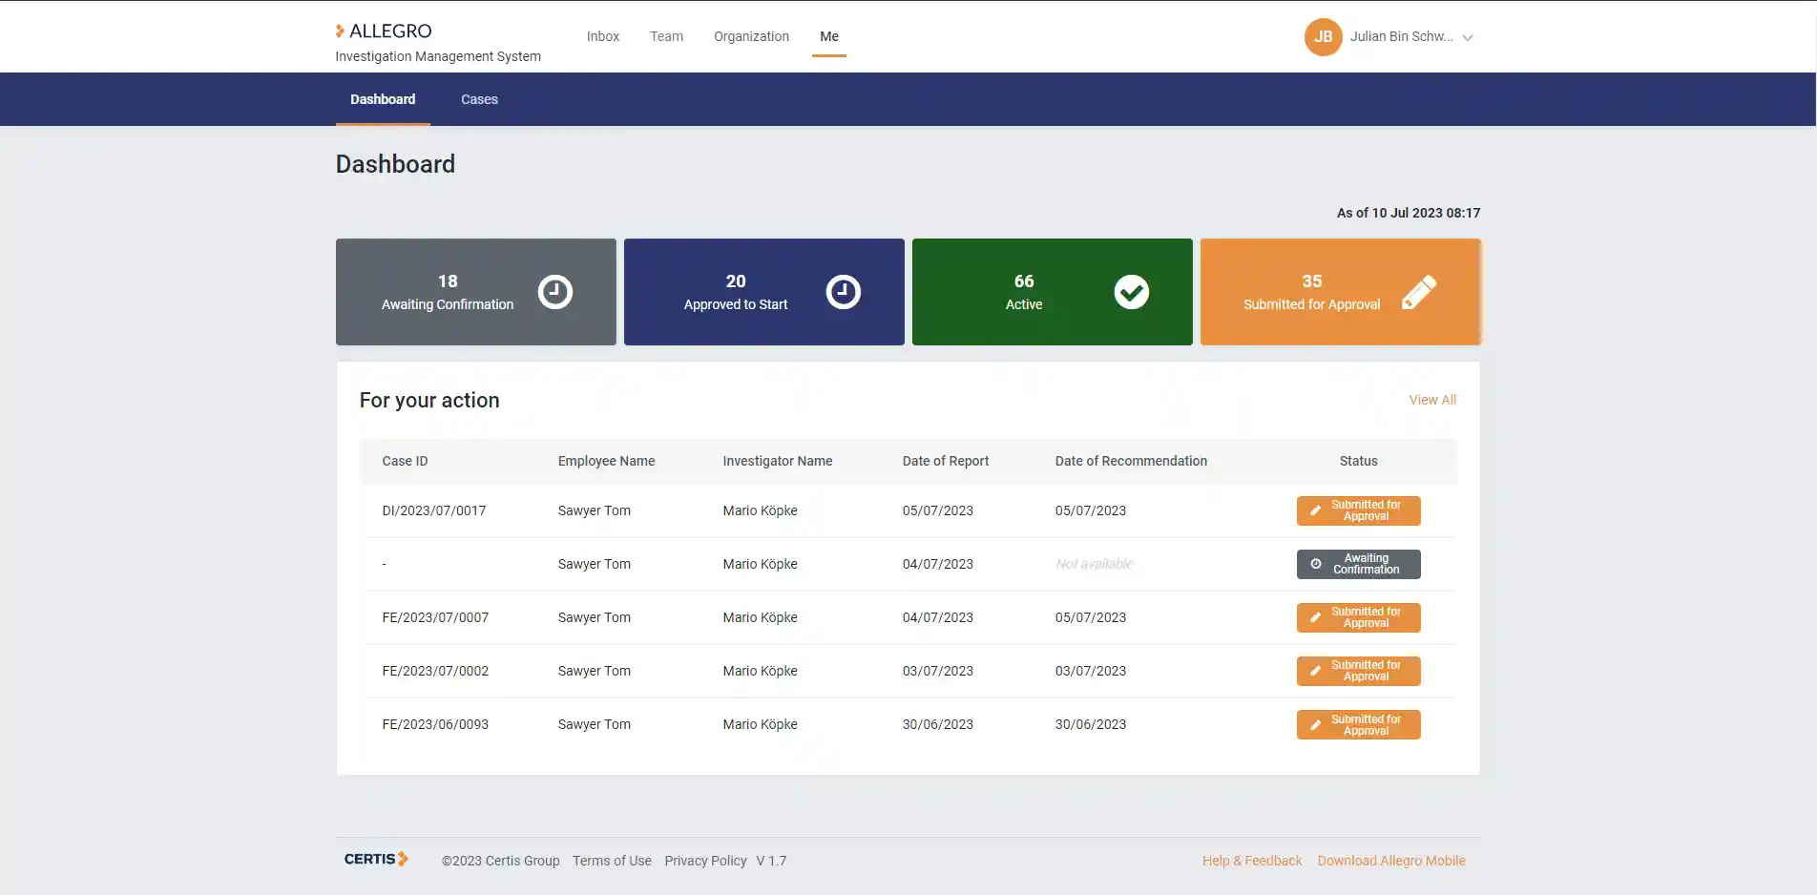Select the Me menu item
The width and height of the screenshot is (1817, 895).
tap(829, 36)
